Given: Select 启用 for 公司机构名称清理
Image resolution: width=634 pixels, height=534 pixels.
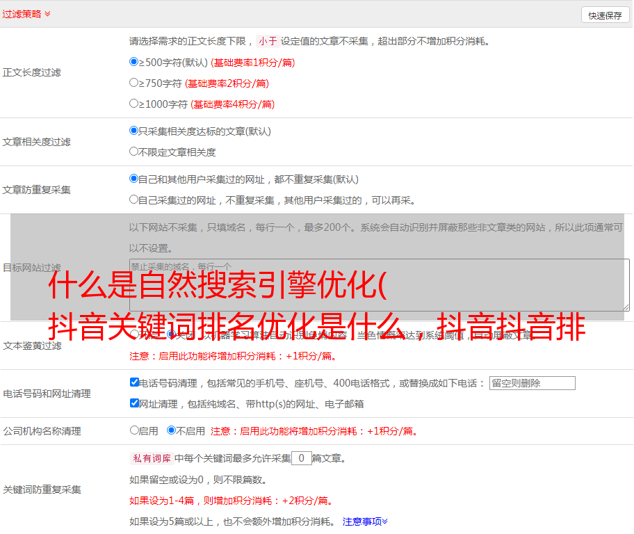Looking at the screenshot, I should (x=134, y=430).
